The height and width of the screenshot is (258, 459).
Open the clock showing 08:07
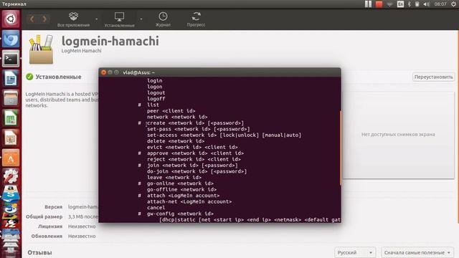[440, 4]
